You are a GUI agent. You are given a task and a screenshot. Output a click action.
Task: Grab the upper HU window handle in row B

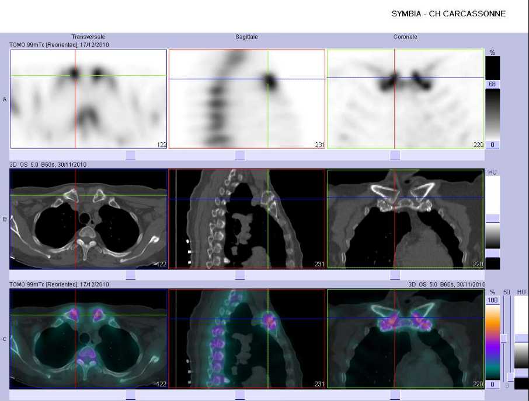(x=493, y=218)
